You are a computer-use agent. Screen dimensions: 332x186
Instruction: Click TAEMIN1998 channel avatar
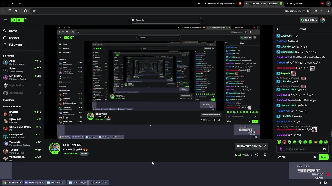5,159
